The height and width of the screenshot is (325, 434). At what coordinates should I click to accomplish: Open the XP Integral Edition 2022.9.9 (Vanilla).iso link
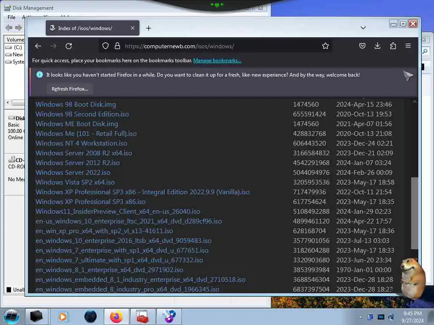click(x=142, y=192)
